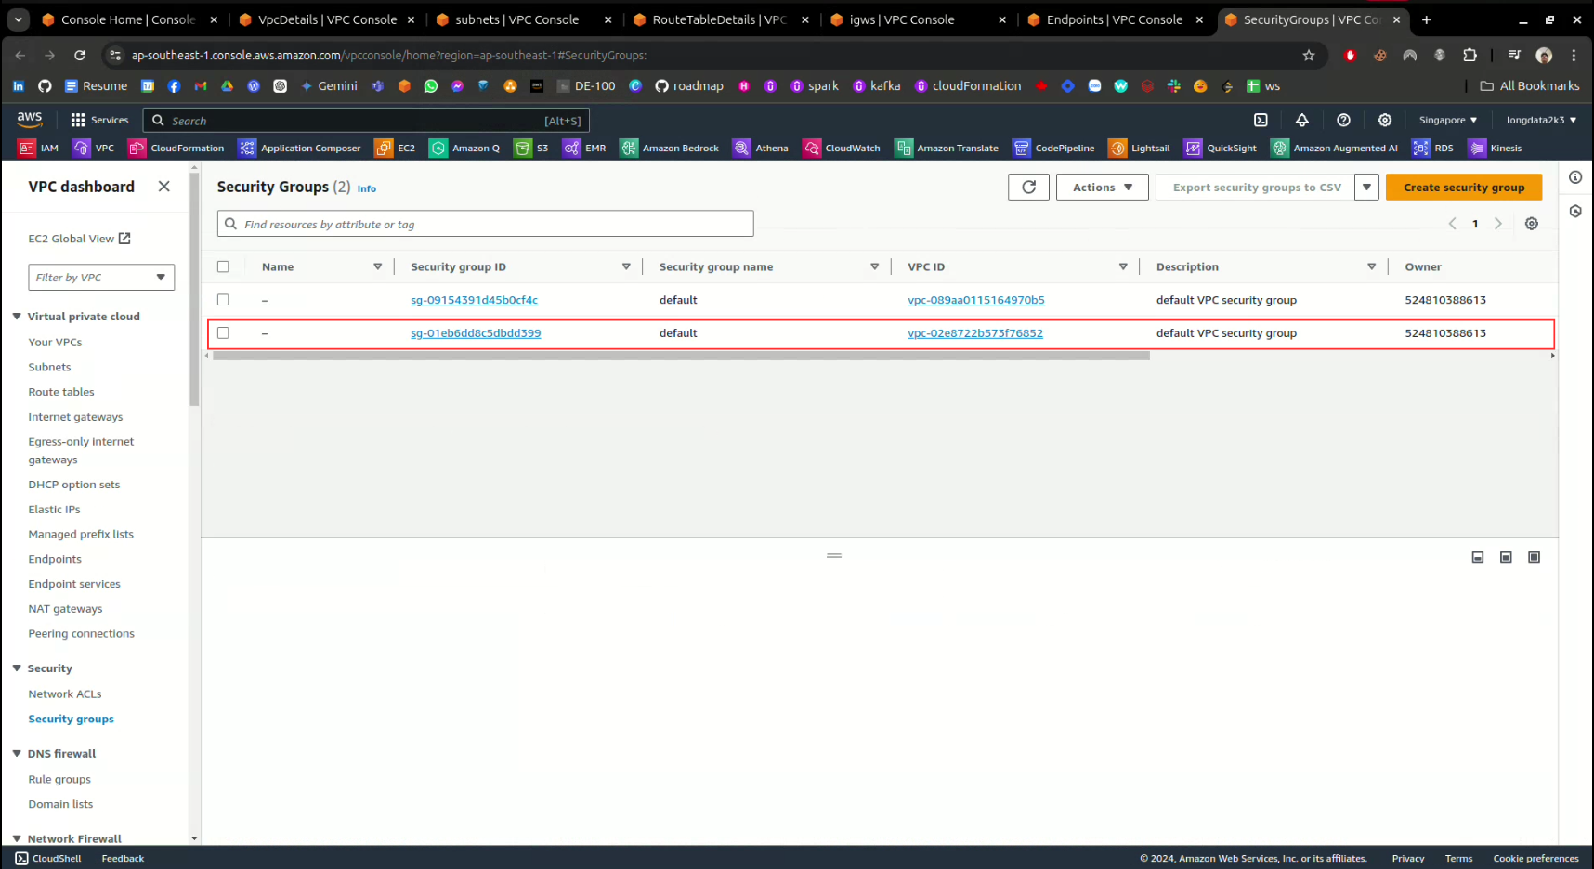Open the notifications bell icon
The image size is (1594, 869).
pos(1301,120)
